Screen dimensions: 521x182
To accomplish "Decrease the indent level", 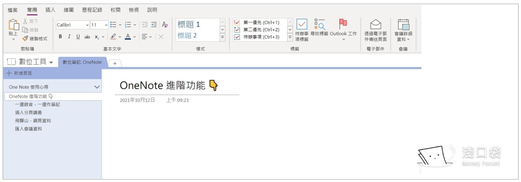I will [x=145, y=25].
